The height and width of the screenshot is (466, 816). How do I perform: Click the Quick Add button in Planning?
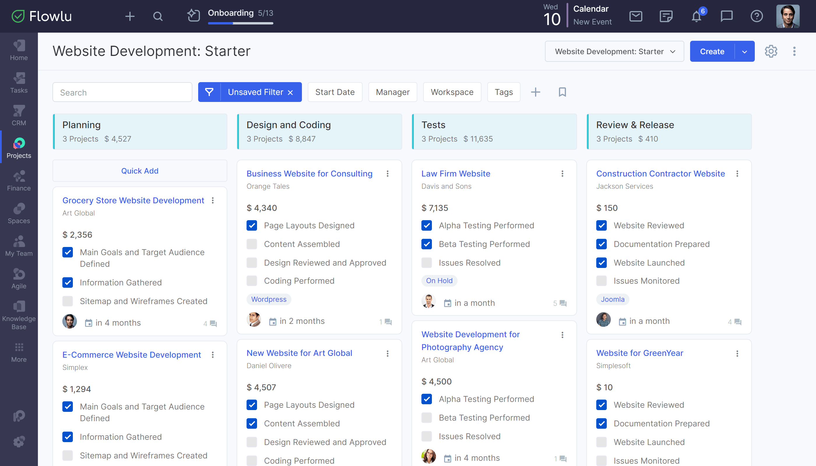[x=140, y=171]
